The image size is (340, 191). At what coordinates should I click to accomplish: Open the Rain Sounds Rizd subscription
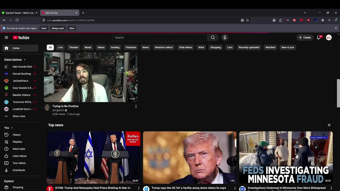pos(21,67)
